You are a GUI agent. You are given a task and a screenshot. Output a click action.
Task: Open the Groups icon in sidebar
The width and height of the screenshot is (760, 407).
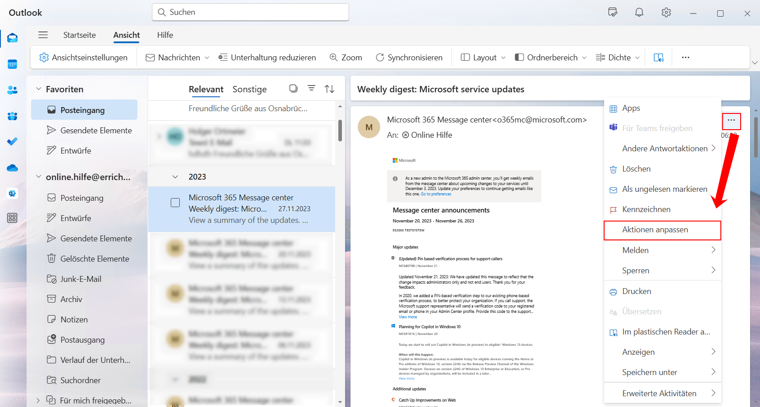pos(13,116)
